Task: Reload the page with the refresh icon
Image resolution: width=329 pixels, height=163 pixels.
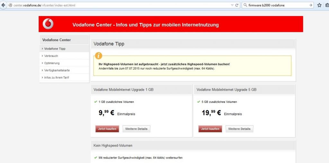Action: tap(237, 5)
